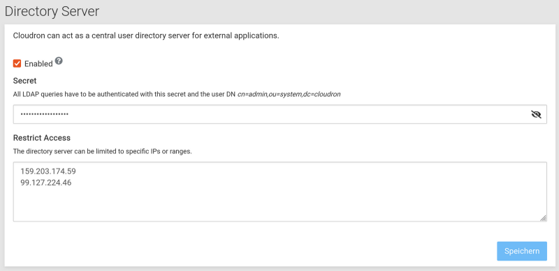The width and height of the screenshot is (559, 271).
Task: Click the gray page background beside the heading
Action: point(321,11)
